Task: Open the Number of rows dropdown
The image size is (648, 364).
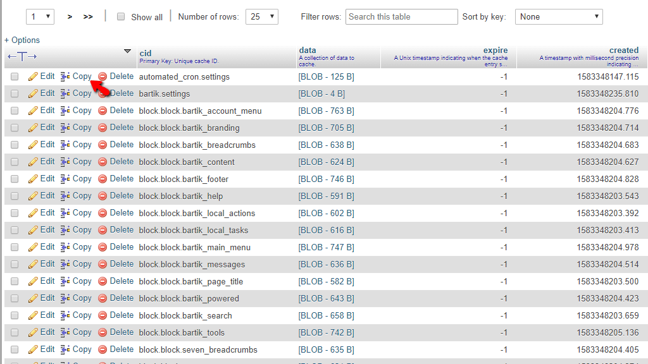Action: click(x=261, y=17)
